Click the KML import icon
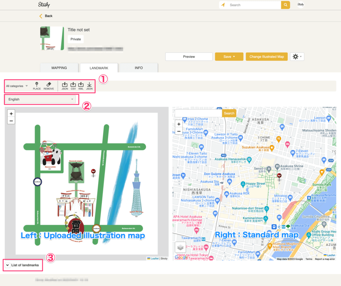This screenshot has width=341, height=286. click(x=81, y=86)
